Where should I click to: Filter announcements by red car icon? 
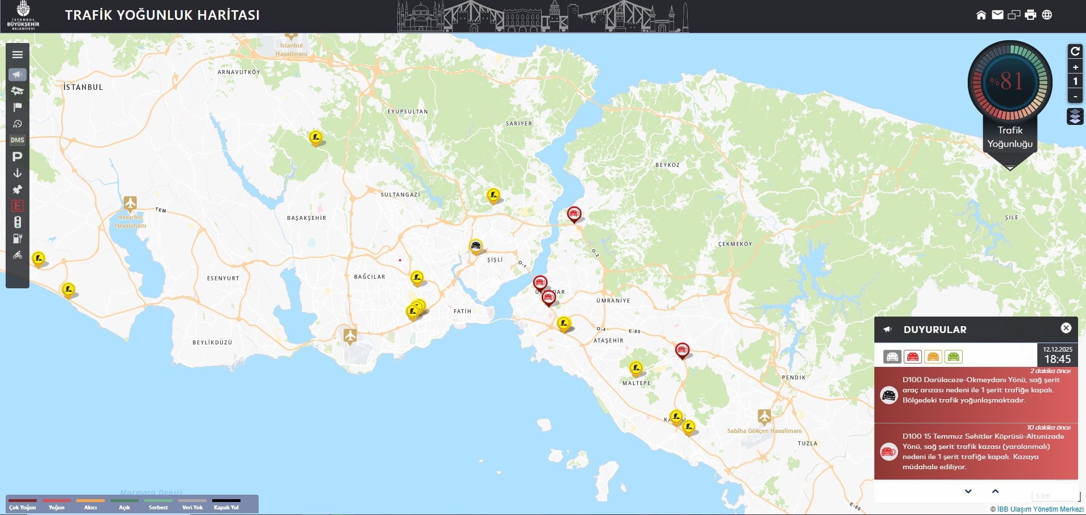[x=912, y=357]
